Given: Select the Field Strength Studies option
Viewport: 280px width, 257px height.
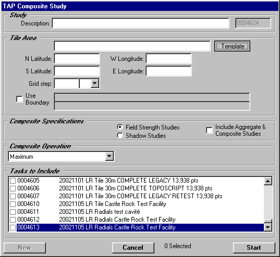Looking at the screenshot, I should click(120, 127).
